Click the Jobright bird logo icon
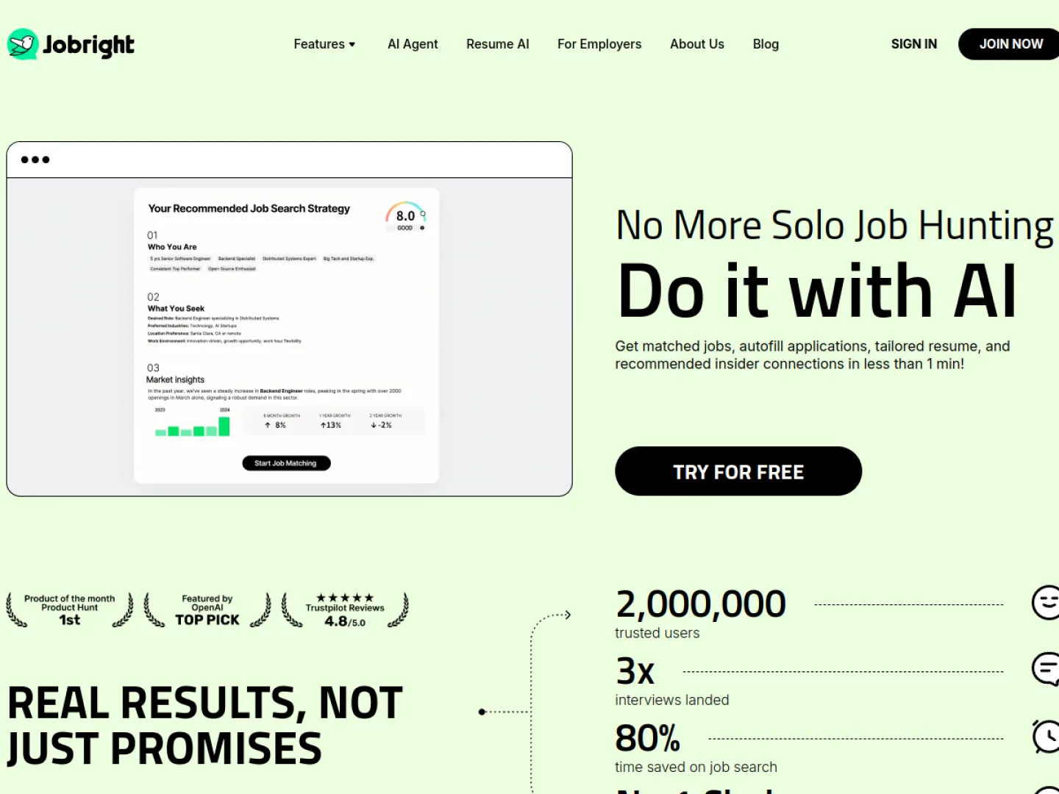The width and height of the screenshot is (1059, 794). pyautogui.click(x=23, y=44)
